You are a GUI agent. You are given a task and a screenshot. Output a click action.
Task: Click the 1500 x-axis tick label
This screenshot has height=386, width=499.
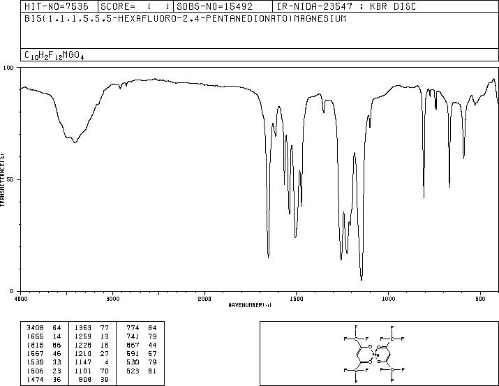297,299
